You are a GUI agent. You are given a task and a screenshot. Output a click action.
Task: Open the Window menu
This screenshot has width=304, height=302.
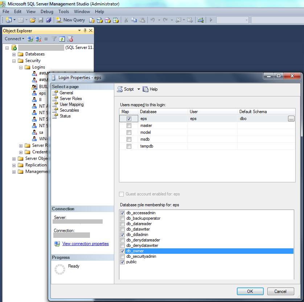click(x=82, y=12)
